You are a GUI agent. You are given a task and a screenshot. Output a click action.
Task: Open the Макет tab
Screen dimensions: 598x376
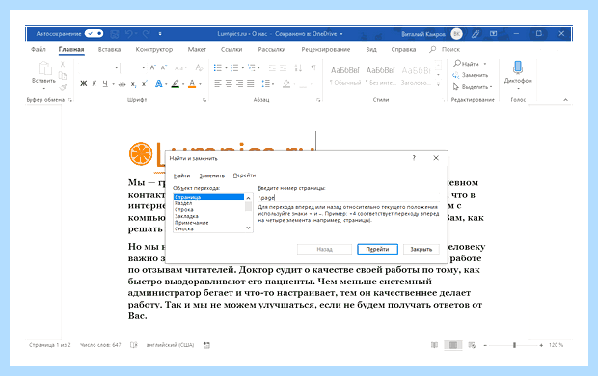click(x=197, y=49)
